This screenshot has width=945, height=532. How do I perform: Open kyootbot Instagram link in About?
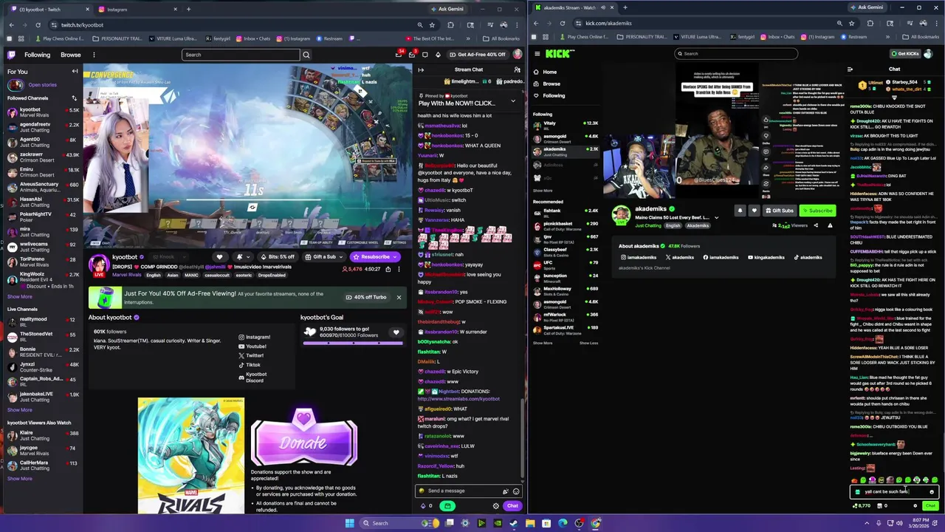(254, 337)
